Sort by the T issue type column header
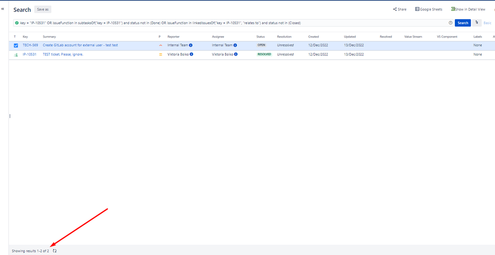This screenshot has width=495, height=255. click(14, 37)
